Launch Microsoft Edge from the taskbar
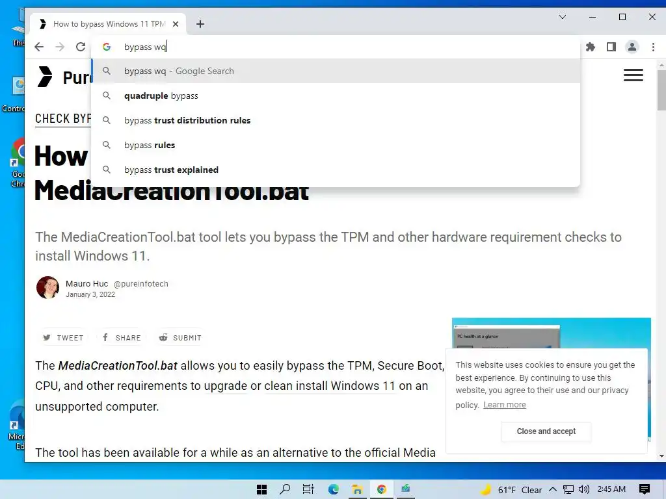This screenshot has height=499, width=666. tap(334, 489)
